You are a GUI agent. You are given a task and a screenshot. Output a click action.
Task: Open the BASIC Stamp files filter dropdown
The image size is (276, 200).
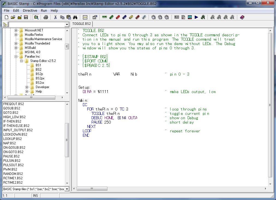(x=67, y=189)
